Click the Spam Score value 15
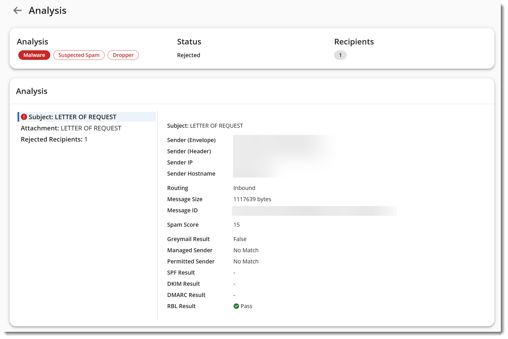Viewport: 508px width, 339px height. point(236,225)
